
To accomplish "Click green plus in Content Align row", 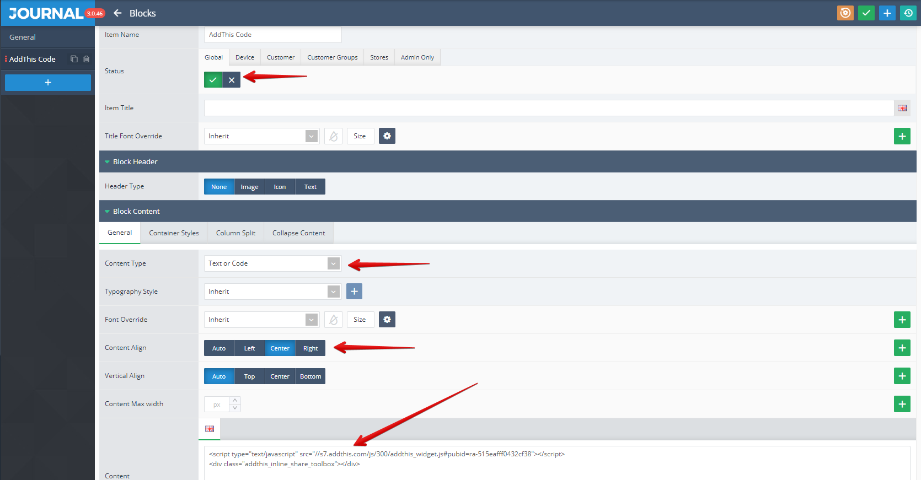I will point(902,348).
